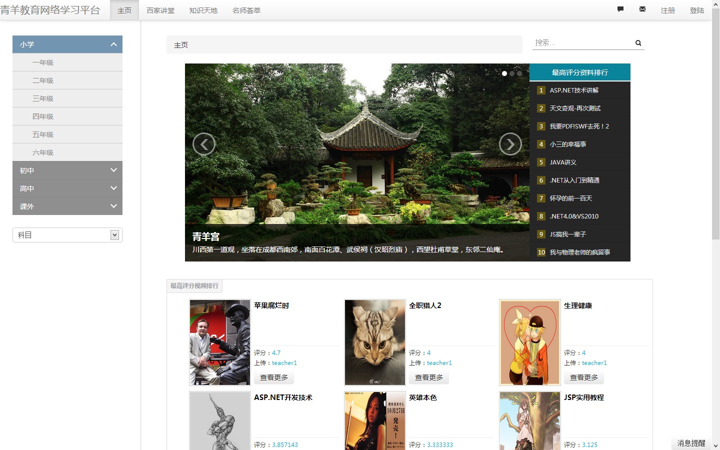Viewport: 720px width, 450px height.
Task: Open ranked item JAVA讲义
Action: [563, 162]
